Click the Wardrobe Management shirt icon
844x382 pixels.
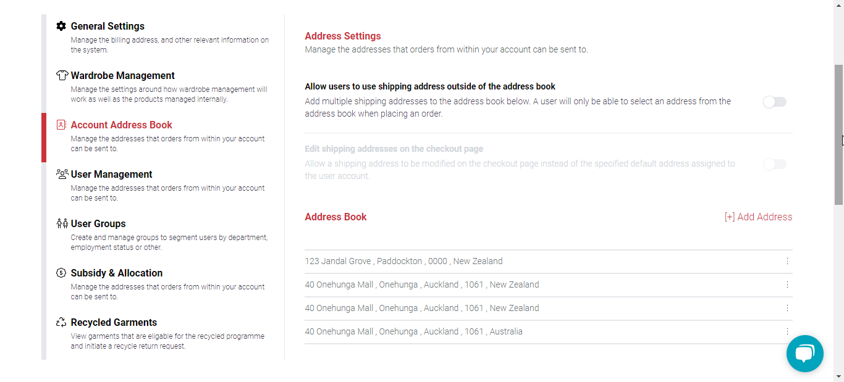pyautogui.click(x=61, y=75)
